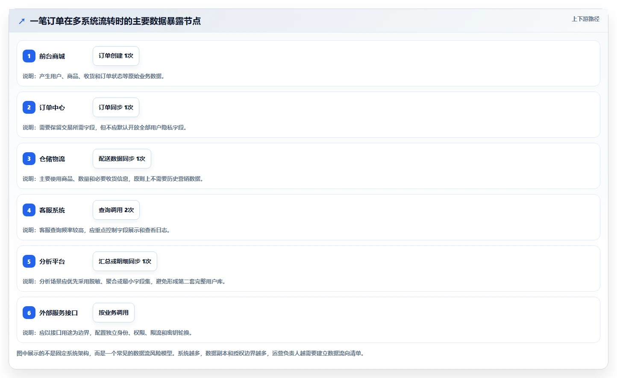Click the description starting 应以接口用途为边界

click(108, 333)
